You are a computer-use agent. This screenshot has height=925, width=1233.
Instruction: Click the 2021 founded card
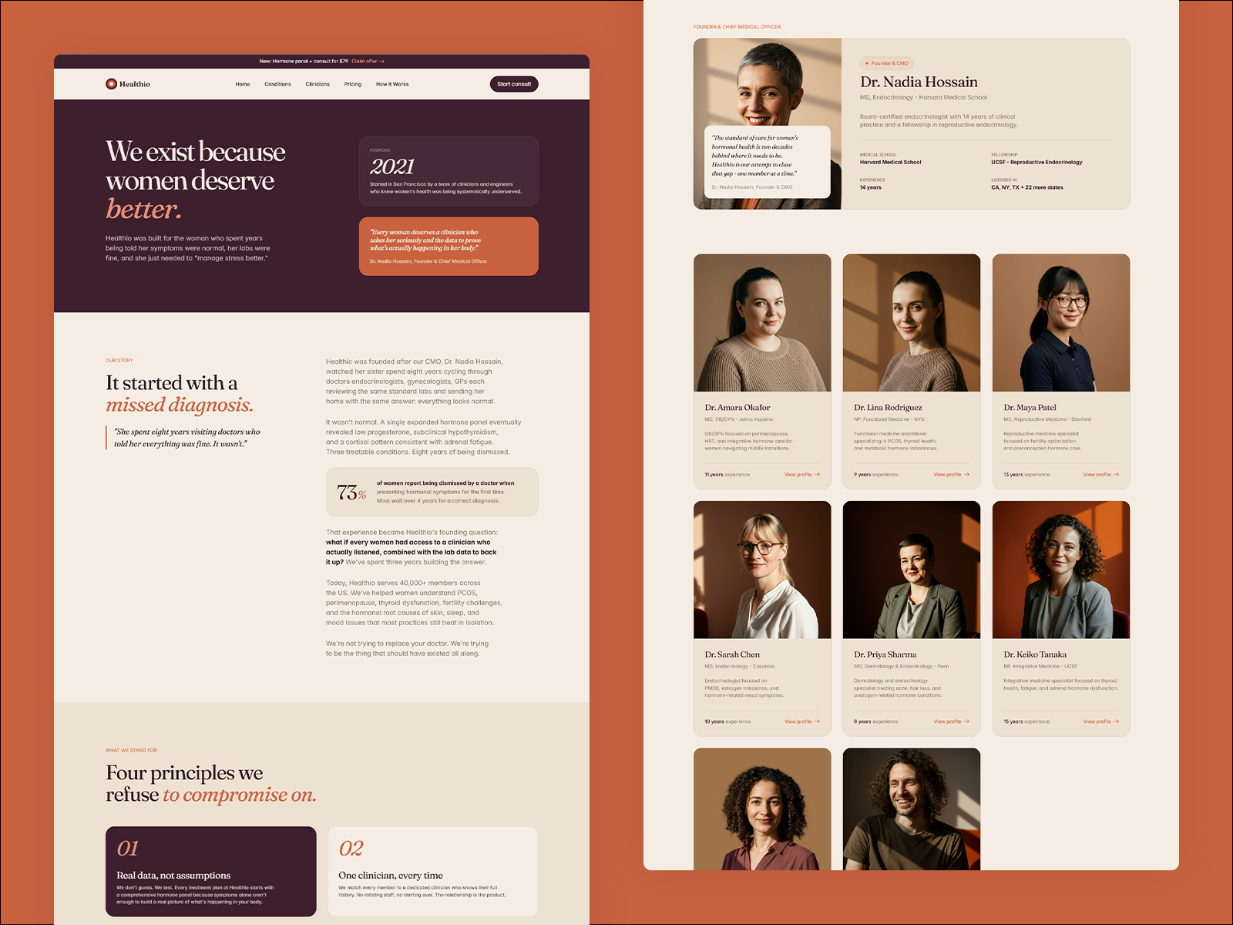[449, 171]
